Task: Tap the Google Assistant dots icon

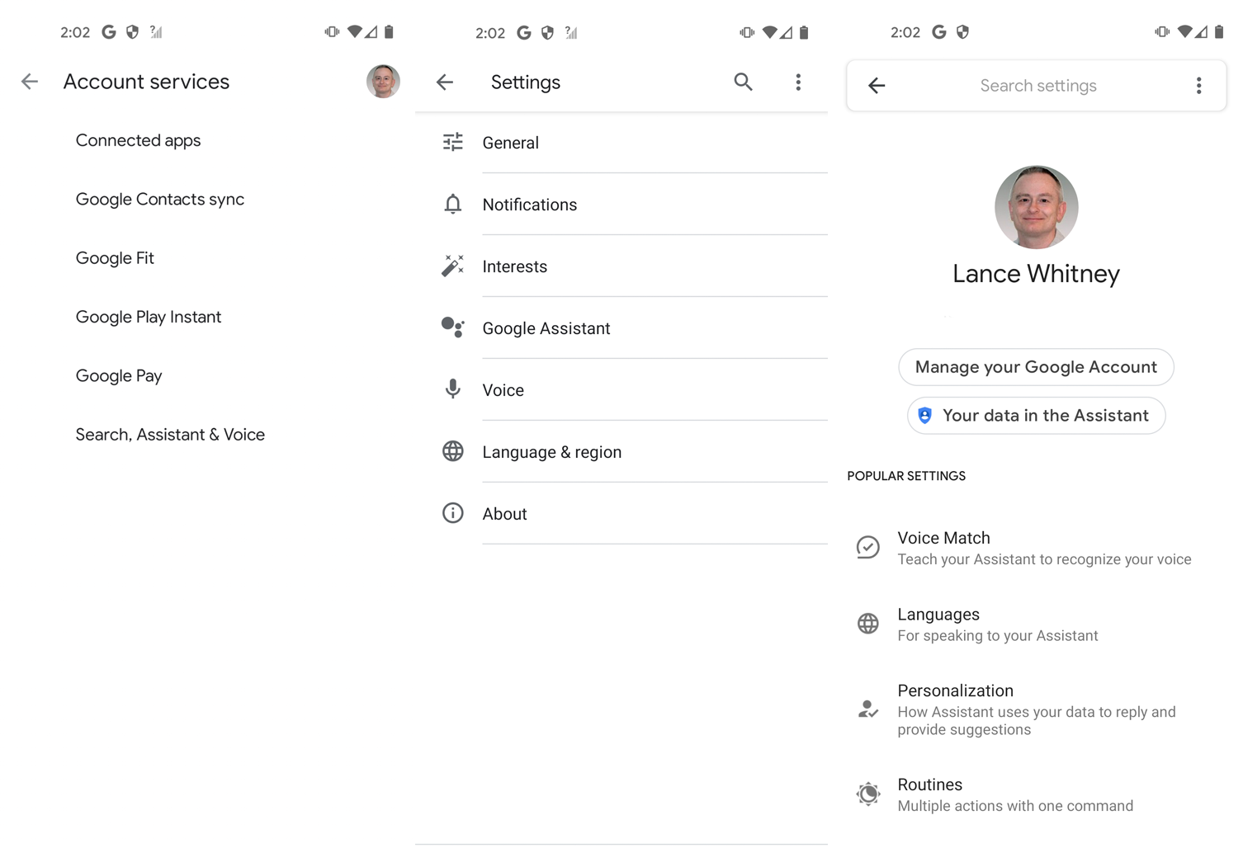Action: coord(452,327)
